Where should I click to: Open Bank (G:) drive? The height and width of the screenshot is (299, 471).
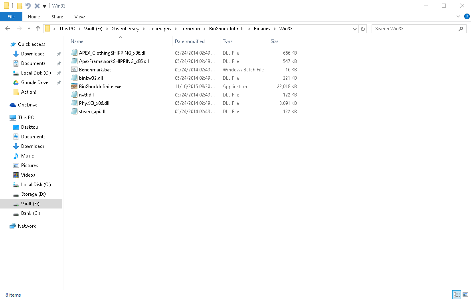pos(30,213)
